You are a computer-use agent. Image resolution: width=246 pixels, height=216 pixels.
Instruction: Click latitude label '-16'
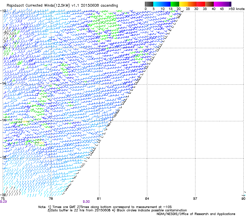pyautogui.click(x=3, y=120)
